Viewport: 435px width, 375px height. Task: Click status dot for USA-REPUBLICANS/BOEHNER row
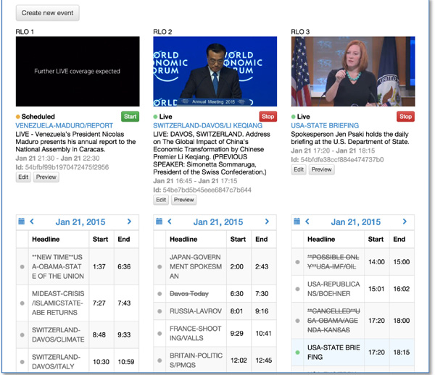pyautogui.click(x=297, y=289)
